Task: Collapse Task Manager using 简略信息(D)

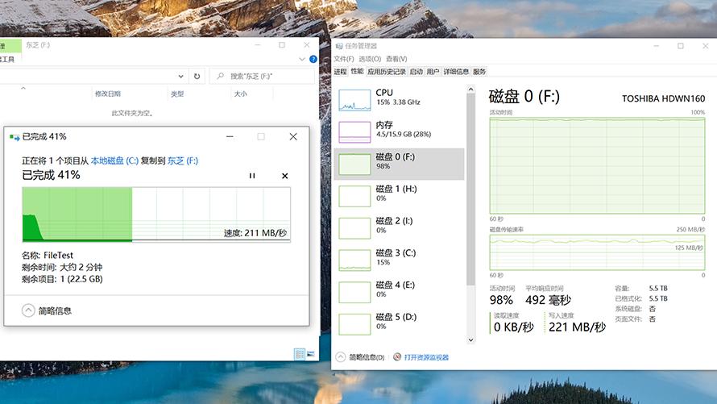Action: 341,357
